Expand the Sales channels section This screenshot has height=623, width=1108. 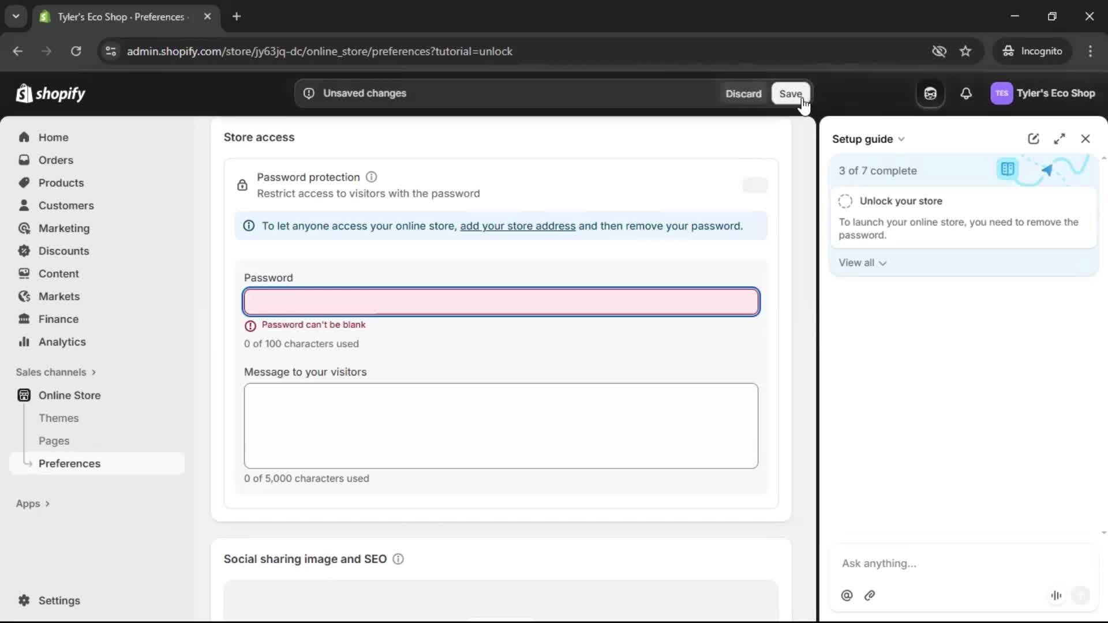[56, 372]
